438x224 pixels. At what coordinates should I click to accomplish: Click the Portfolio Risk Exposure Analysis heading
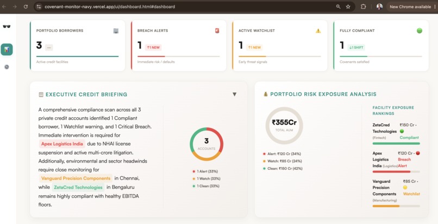323,94
